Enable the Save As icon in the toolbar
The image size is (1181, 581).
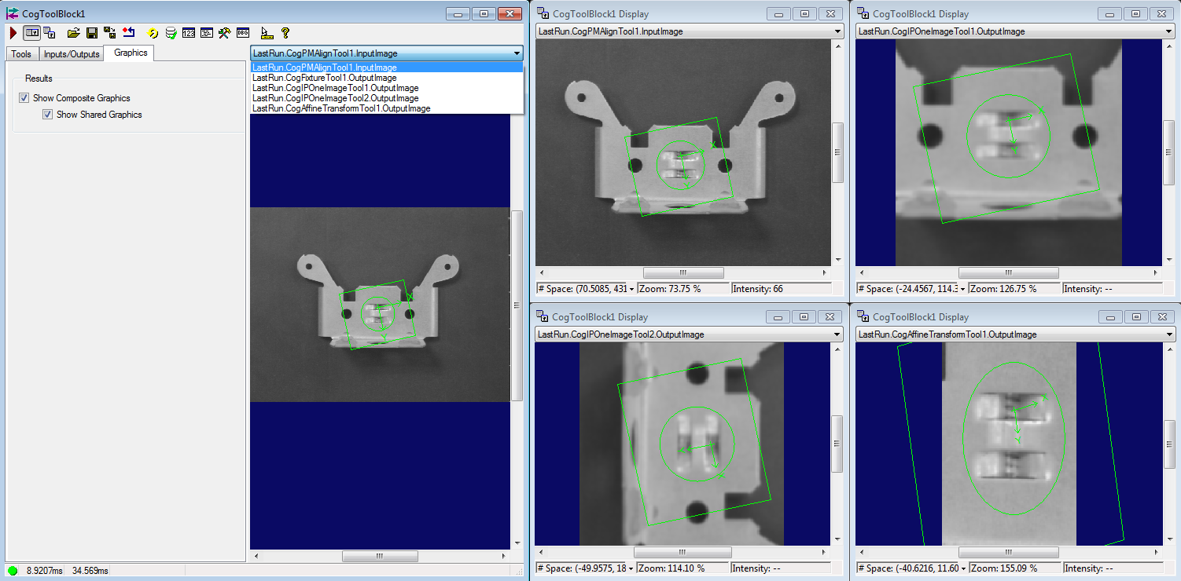[110, 33]
